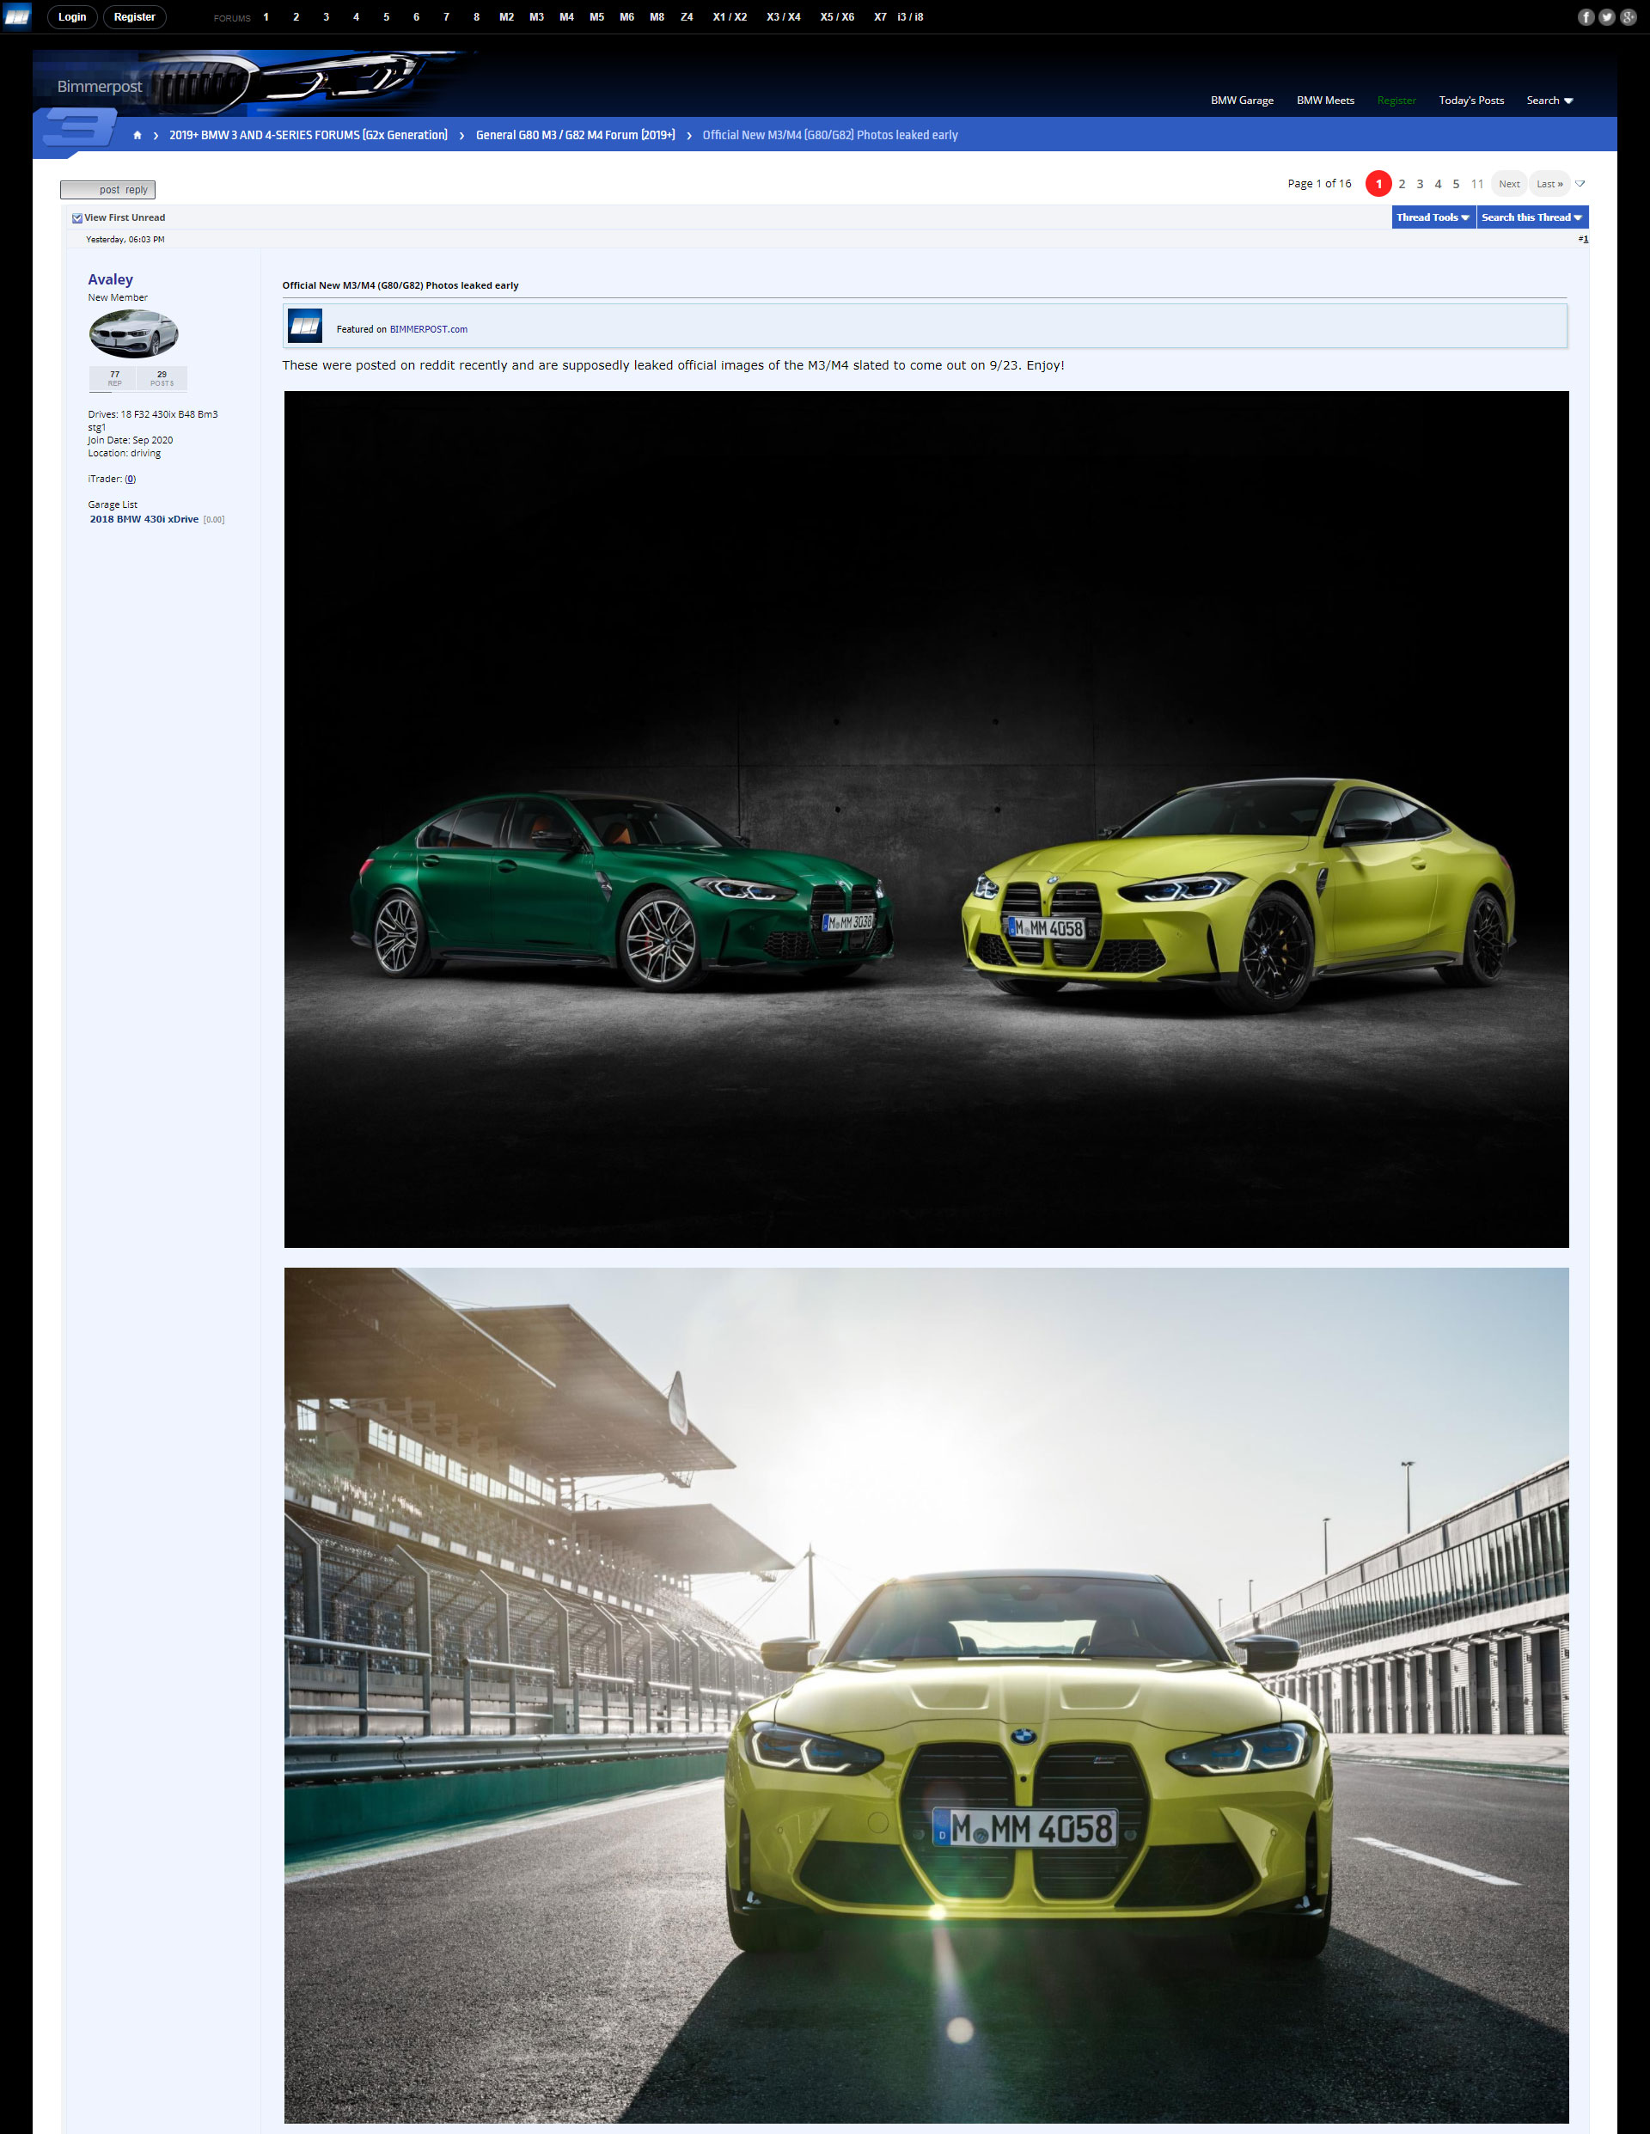Viewport: 1650px width, 2134px height.
Task: Click the Bimmerpost banner logo
Action: [x=100, y=86]
